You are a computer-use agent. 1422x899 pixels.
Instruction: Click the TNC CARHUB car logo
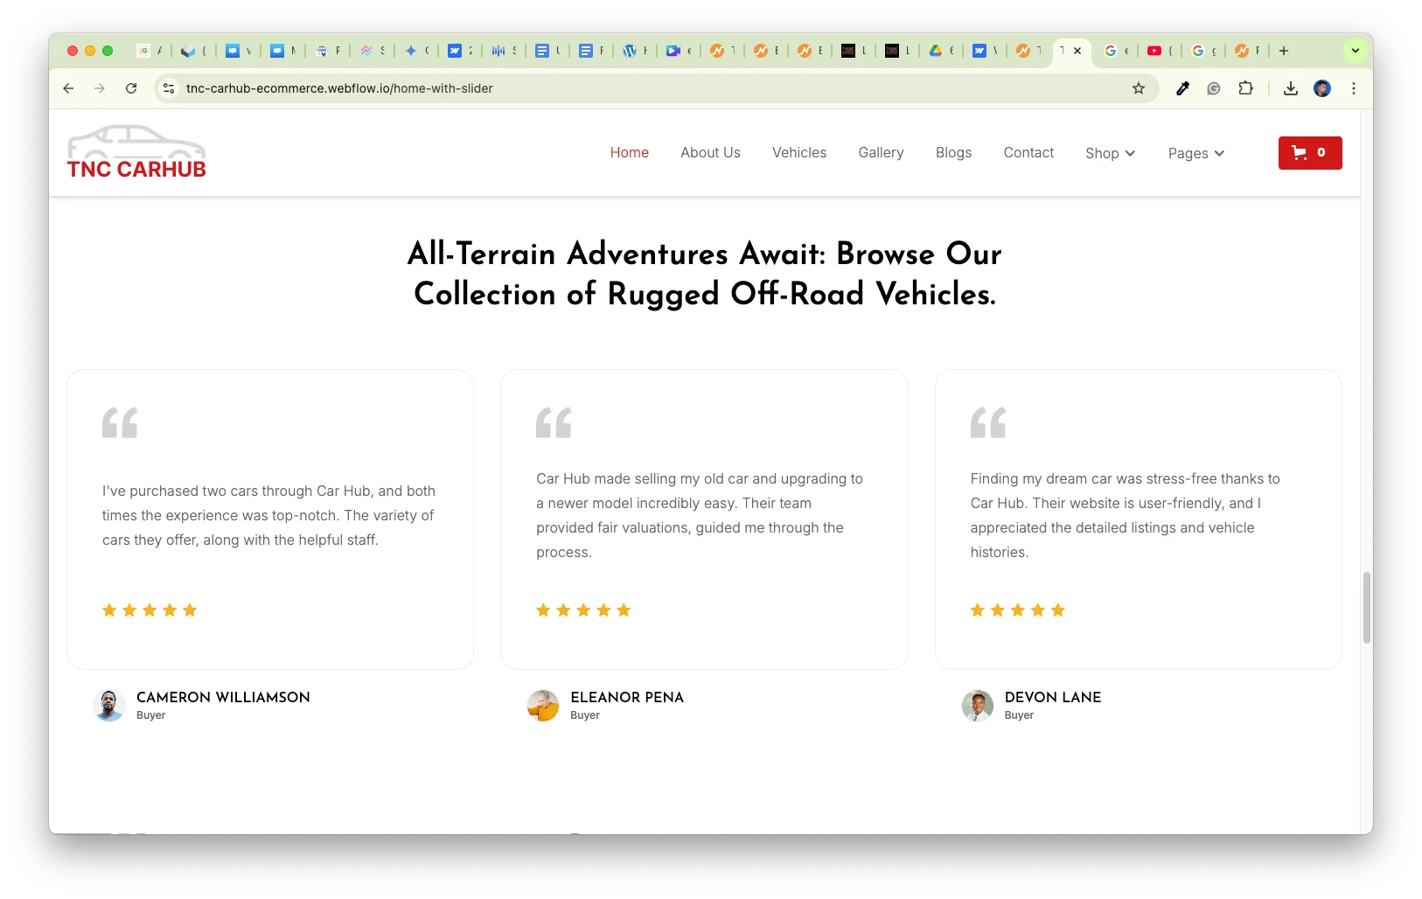(136, 153)
